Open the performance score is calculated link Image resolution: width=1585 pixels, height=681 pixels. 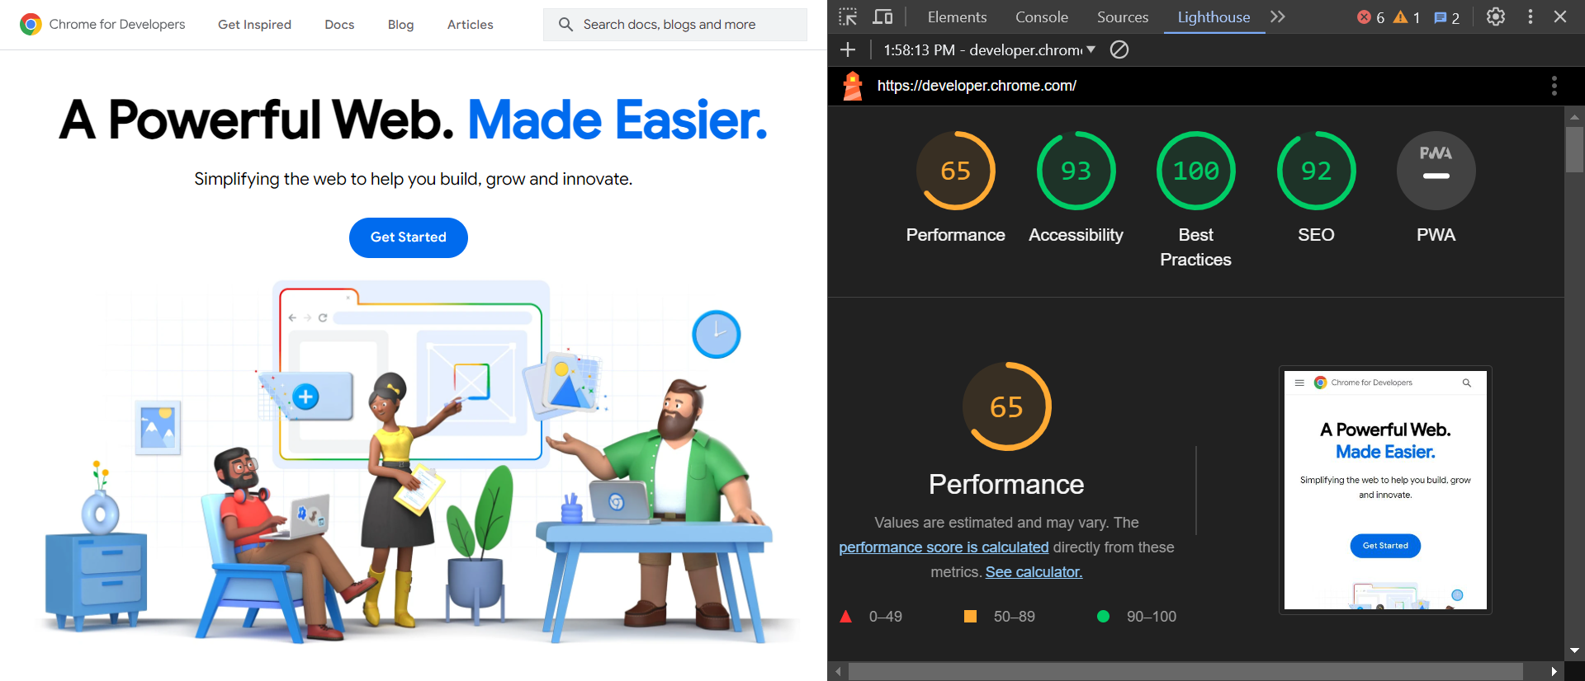tap(944, 547)
